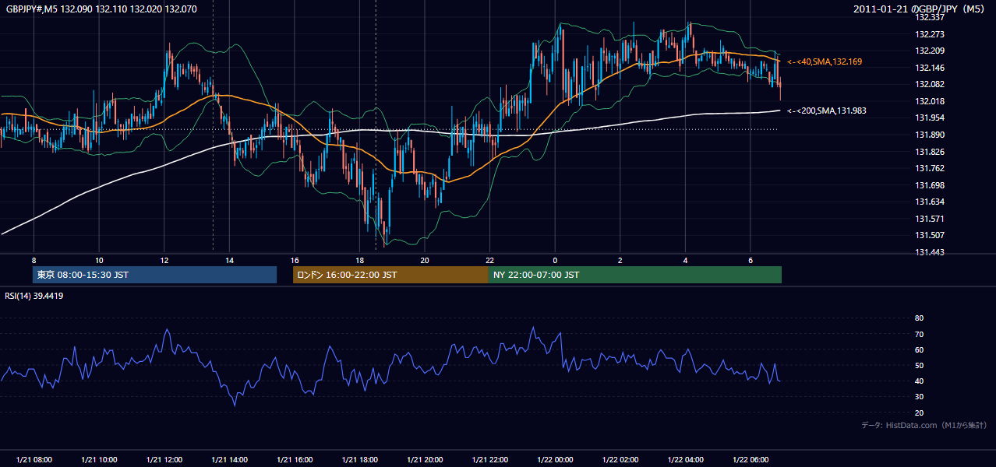Click price axis value 131.826
This screenshot has height=467, width=996.
pos(929,152)
